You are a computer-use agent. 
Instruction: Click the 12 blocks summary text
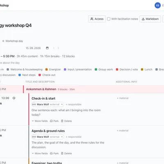point(68,56)
